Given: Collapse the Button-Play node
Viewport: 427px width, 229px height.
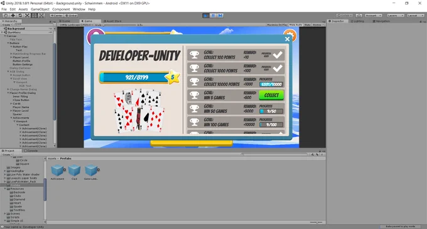Looking at the screenshot, I should click(x=11, y=47).
